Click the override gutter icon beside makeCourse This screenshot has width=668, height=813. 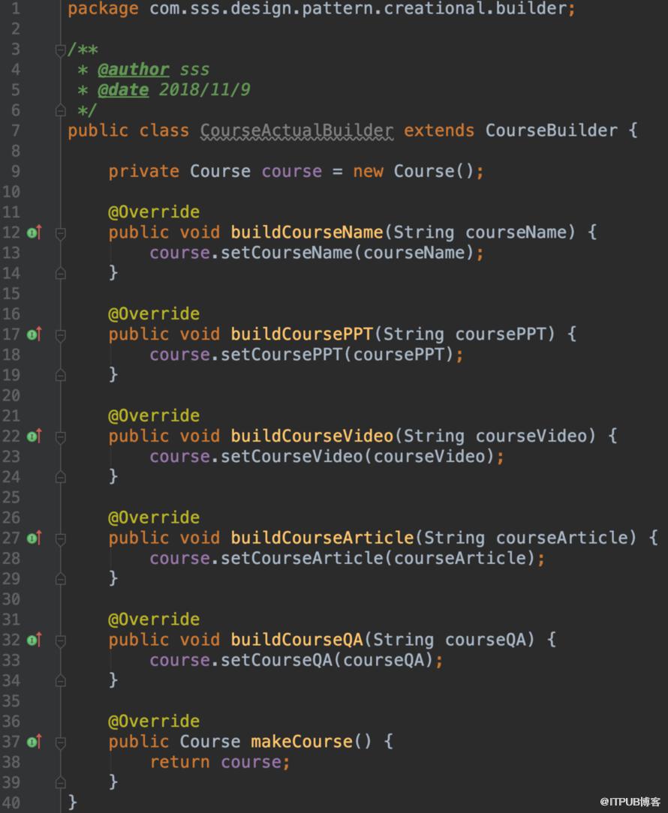pos(35,742)
